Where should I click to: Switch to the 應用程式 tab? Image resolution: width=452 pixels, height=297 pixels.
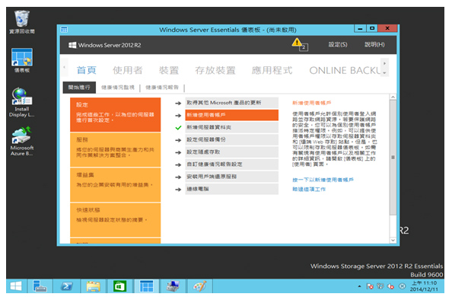(x=272, y=70)
